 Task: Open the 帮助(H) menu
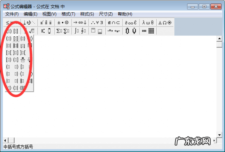pos(125,14)
